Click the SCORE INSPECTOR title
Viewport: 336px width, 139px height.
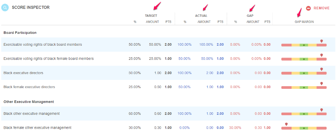pos(30,7)
